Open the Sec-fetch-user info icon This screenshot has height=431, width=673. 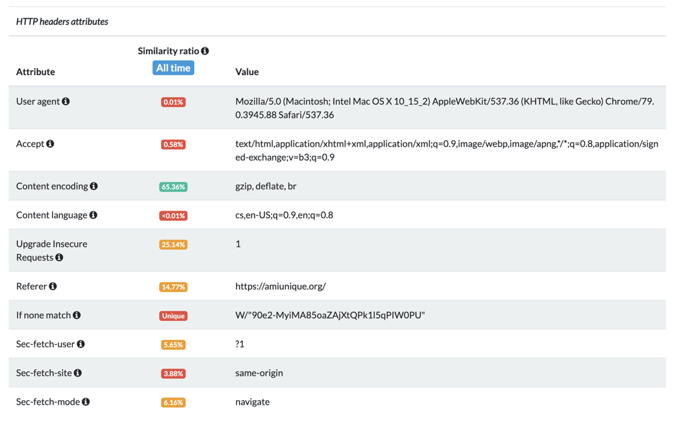tap(80, 344)
